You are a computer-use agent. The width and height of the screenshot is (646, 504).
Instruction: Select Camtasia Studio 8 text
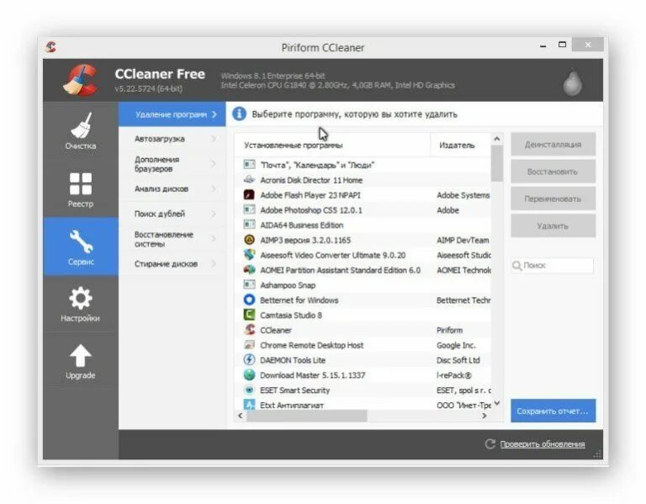291,316
